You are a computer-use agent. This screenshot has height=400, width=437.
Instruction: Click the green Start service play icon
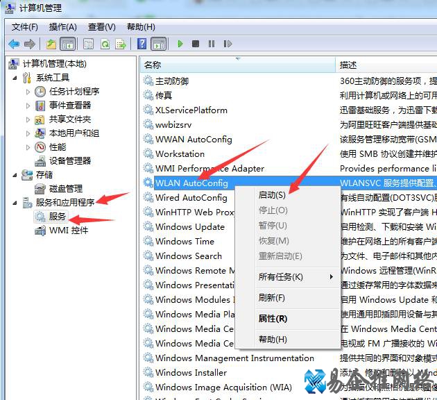pos(180,44)
